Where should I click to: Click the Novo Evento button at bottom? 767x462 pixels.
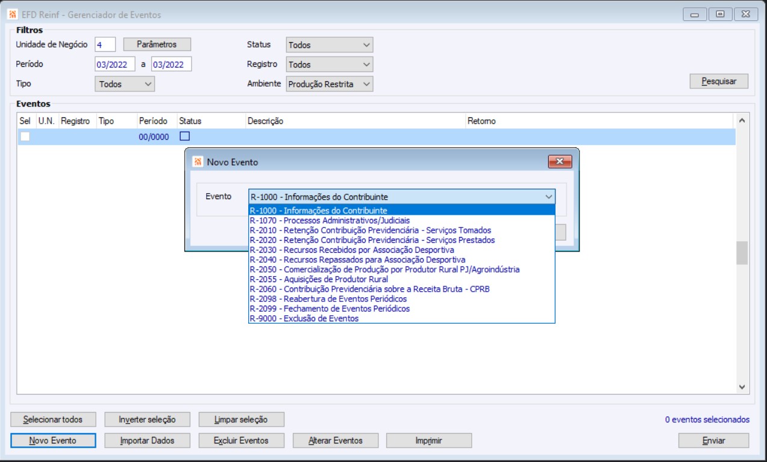52,440
